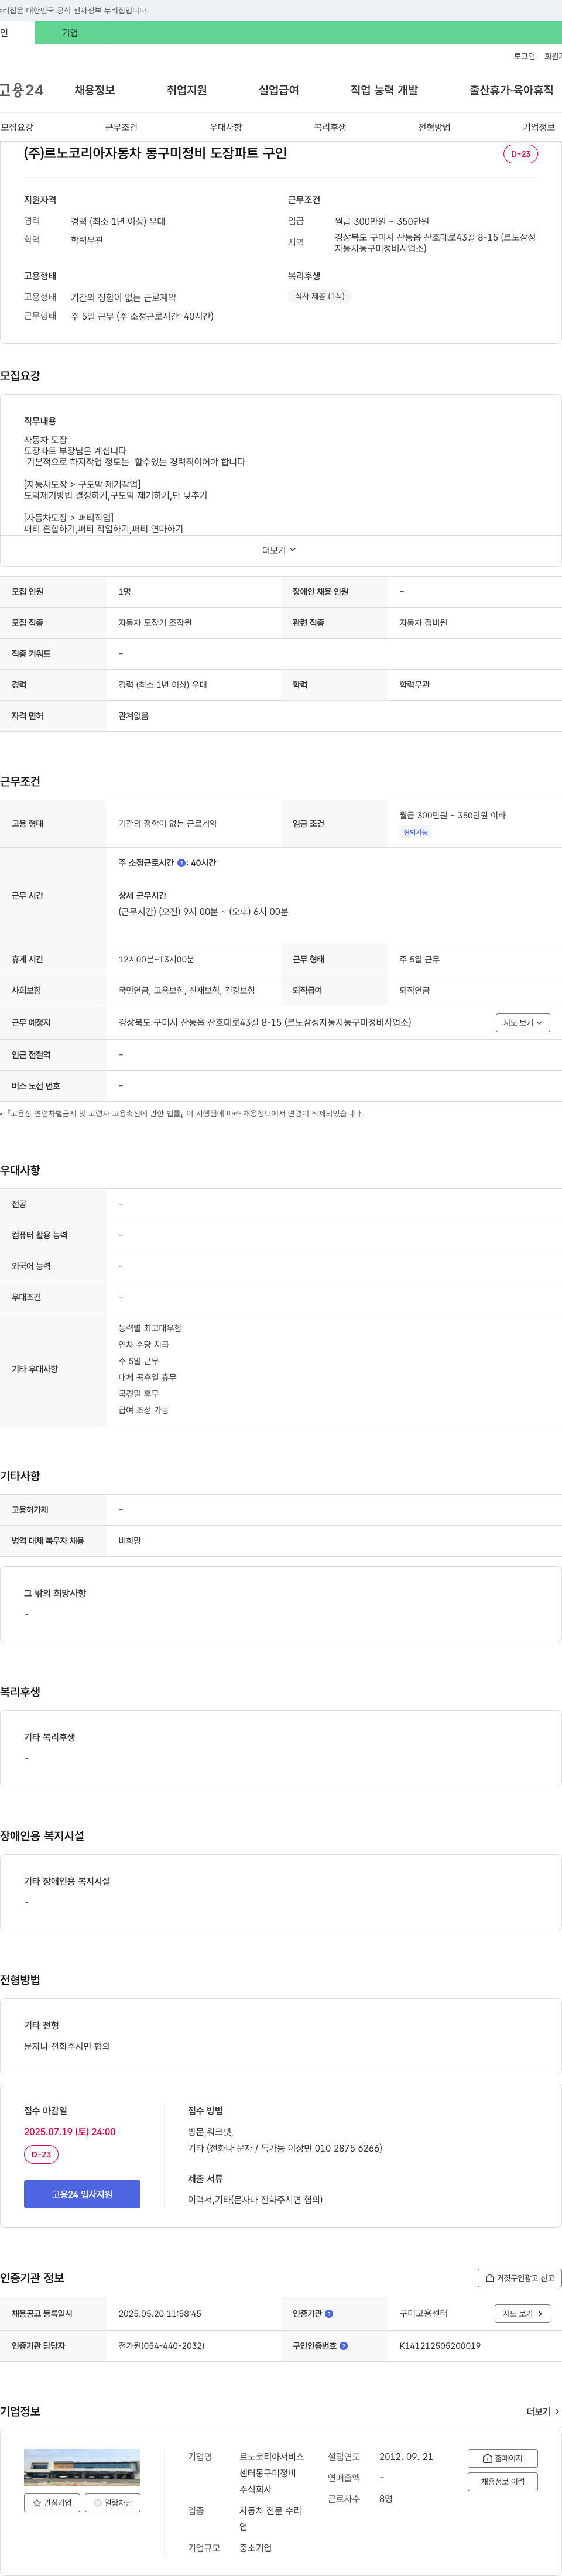Click 12시00분~13시00분 break time value
Screen dimensions: 562x2576
(x=156, y=959)
